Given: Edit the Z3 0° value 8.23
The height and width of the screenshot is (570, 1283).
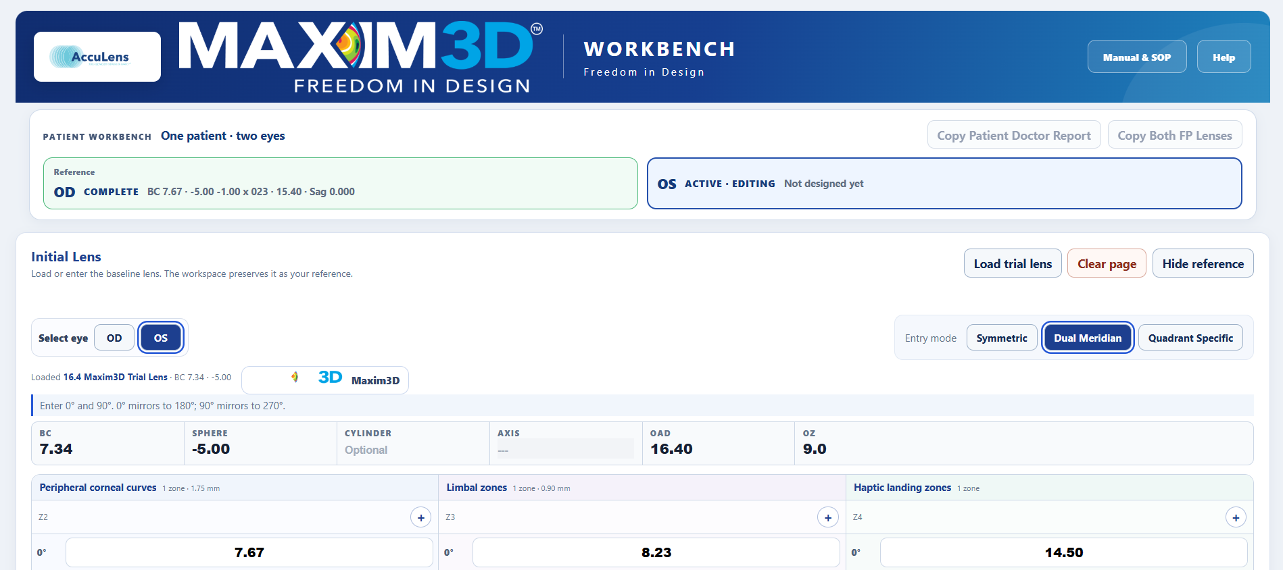Looking at the screenshot, I should [x=656, y=552].
